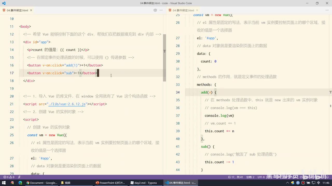The height and width of the screenshot is (186, 332).
Task: Open the errors and warnings problems indicator
Action: click(x=8, y=177)
